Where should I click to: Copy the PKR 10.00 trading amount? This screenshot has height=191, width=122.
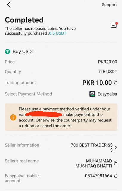(115, 83)
